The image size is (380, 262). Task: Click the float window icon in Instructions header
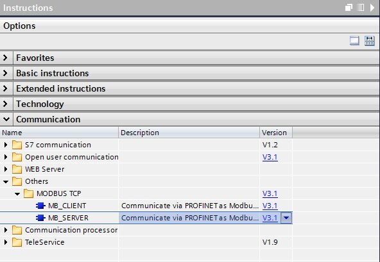(x=349, y=8)
